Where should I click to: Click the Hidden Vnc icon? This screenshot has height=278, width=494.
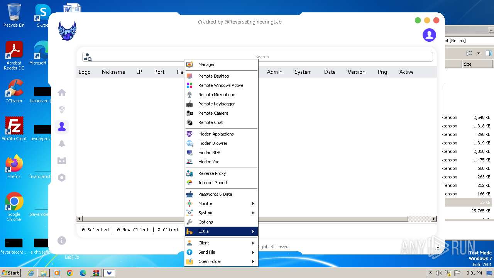(x=189, y=162)
